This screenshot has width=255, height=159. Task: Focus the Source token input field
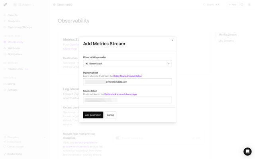127,100
